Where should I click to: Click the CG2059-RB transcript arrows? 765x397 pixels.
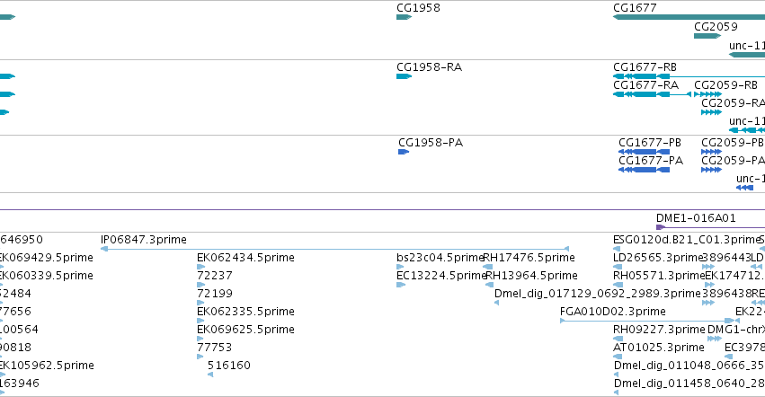pyautogui.click(x=708, y=94)
